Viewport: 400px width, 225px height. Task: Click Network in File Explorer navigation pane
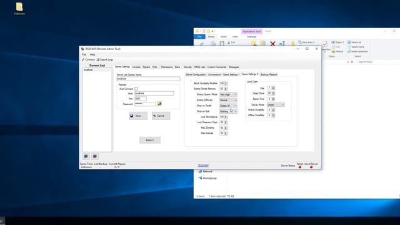206,171
